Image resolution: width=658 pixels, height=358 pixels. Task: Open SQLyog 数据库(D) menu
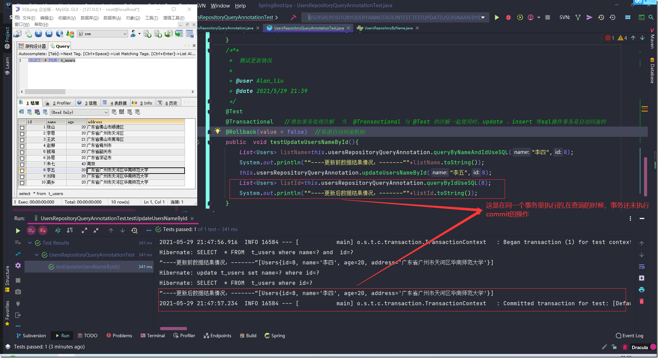tap(89, 18)
